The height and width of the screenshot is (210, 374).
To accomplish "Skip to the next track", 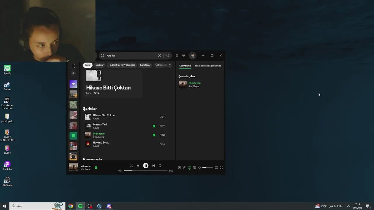I will tap(153, 166).
